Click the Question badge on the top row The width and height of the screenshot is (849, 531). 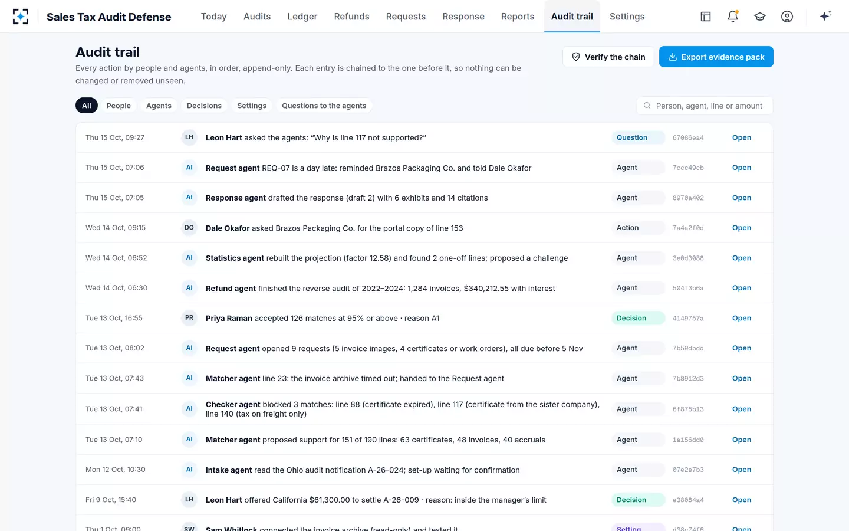(x=638, y=137)
